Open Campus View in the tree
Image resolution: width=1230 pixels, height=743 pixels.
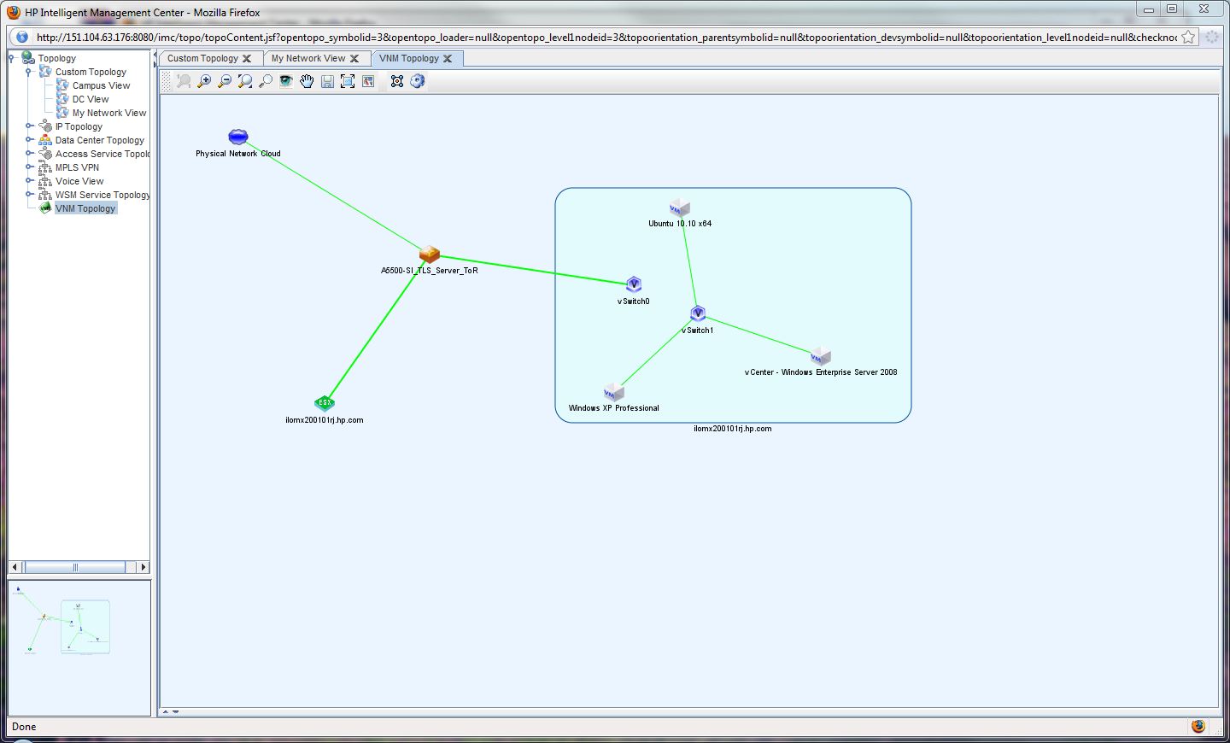102,85
